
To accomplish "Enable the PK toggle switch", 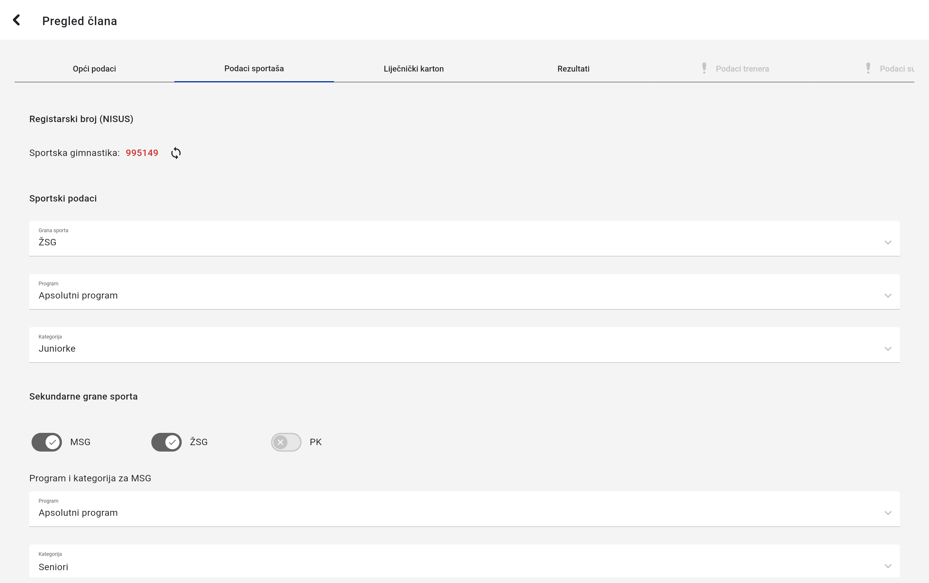I will tap(286, 442).
